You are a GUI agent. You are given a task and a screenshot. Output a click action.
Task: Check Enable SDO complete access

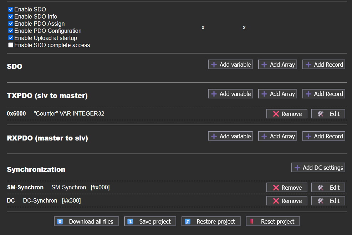[11, 45]
